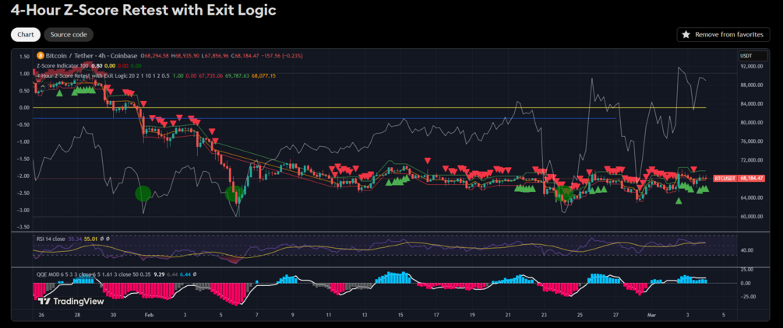The image size is (783, 328).
Task: Click the green 69,787.63 indicator value
Action: coord(237,75)
